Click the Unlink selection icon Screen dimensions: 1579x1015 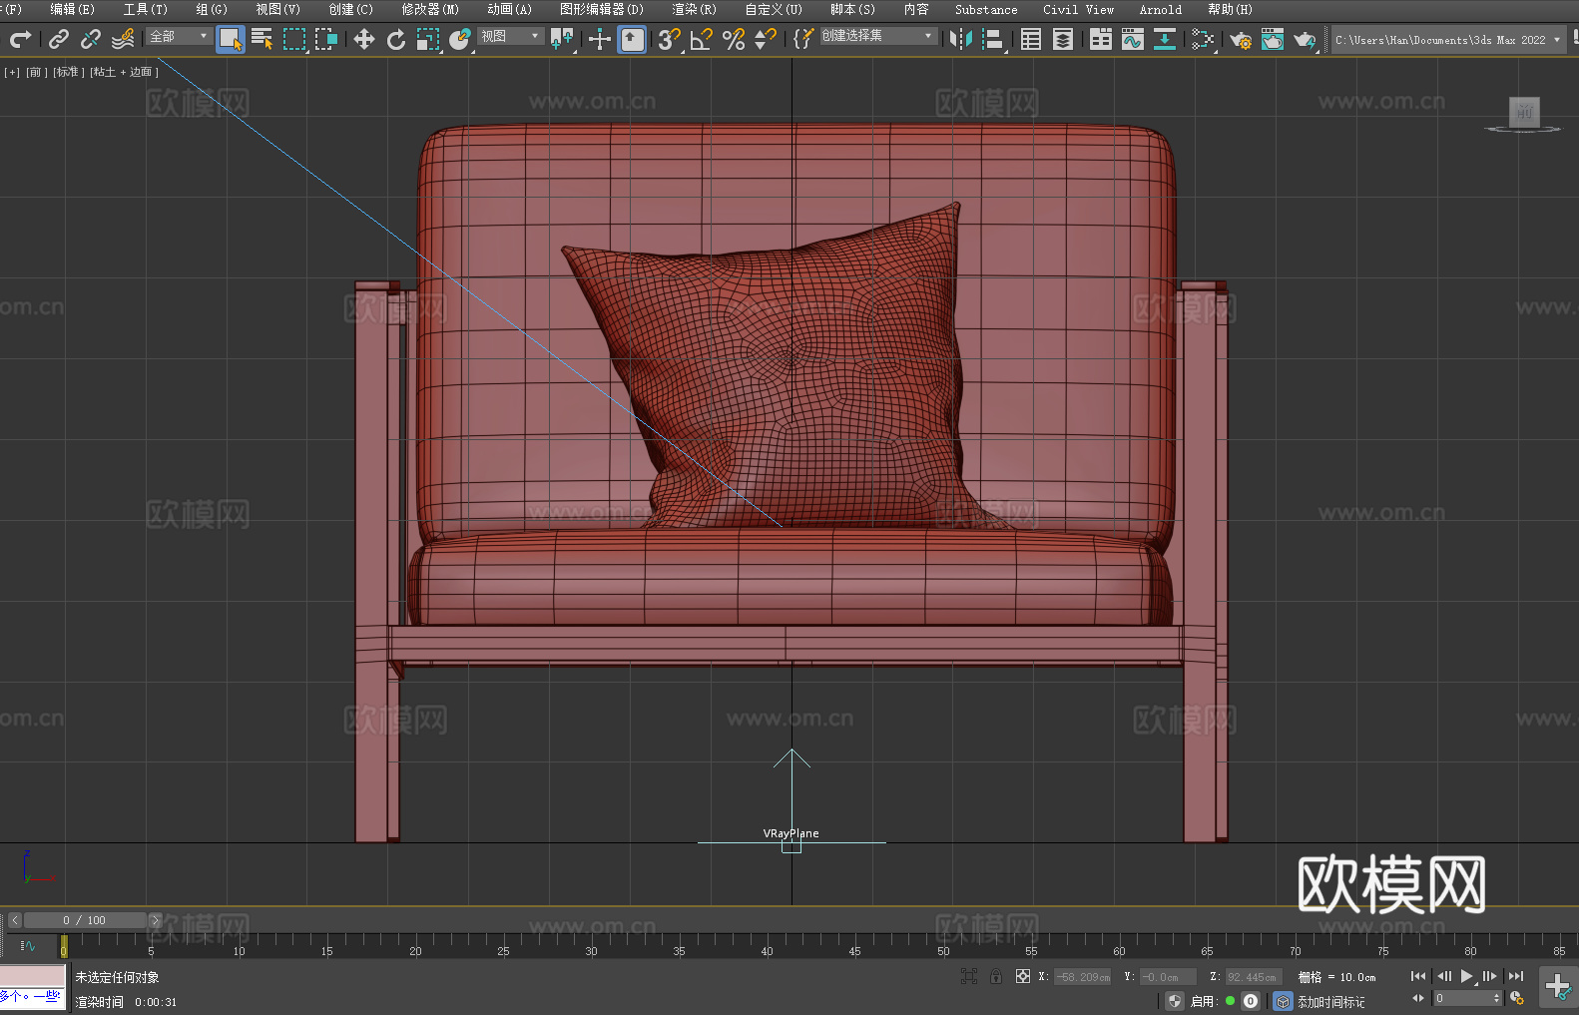click(x=91, y=39)
